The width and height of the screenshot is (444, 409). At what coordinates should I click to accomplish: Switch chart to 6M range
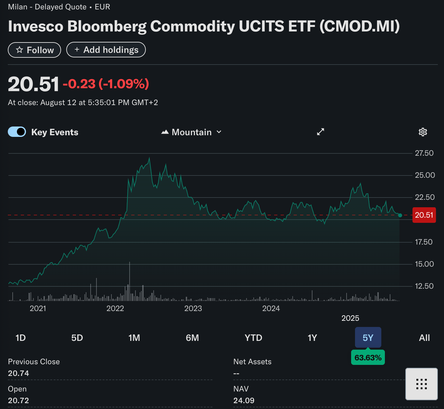pyautogui.click(x=192, y=338)
